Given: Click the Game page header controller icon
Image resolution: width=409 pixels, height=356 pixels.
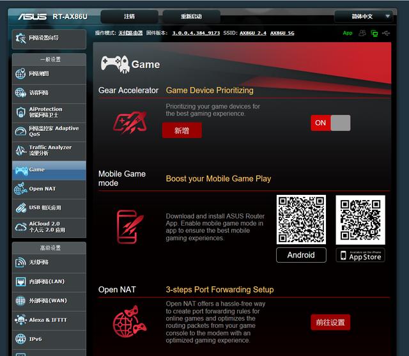Looking at the screenshot, I should pyautogui.click(x=115, y=64).
